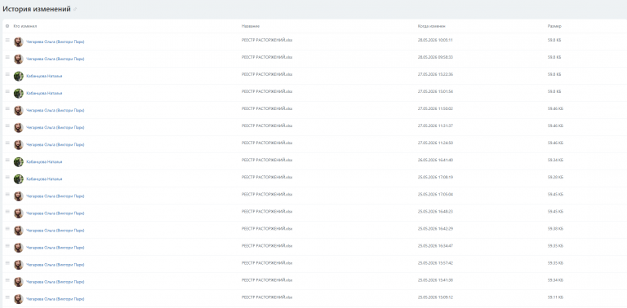Image resolution: width=627 pixels, height=308 pixels.
Task: Click size 59.28 КБ in 25.05.2026 17:08:19 row
Action: pos(555,177)
